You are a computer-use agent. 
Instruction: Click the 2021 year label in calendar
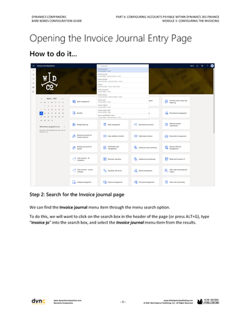point(55,99)
